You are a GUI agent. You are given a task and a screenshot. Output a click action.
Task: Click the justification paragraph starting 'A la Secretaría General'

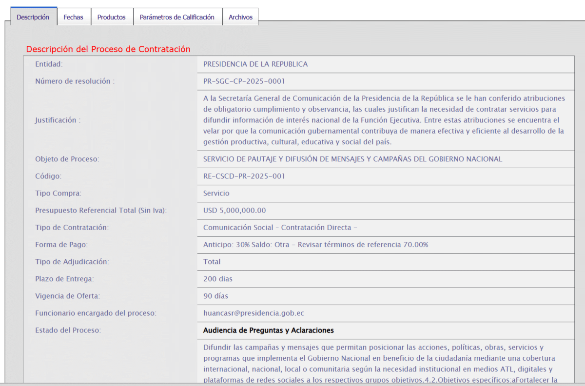point(384,120)
